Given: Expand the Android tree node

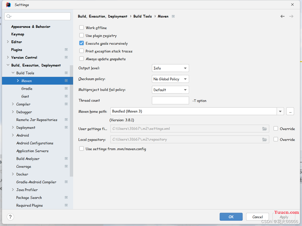Looking at the screenshot, I should click(13, 135).
